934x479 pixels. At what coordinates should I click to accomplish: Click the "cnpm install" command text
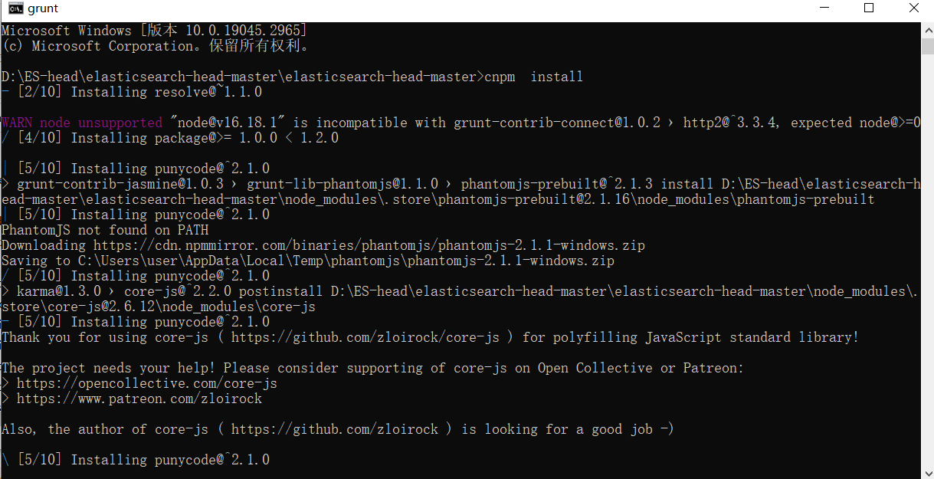coord(534,77)
